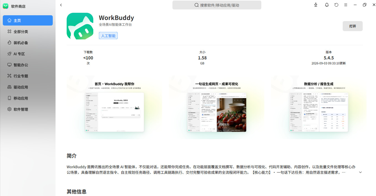Click the 软件商店 store logo icon
376x196 pixels.
pyautogui.click(x=6, y=6)
